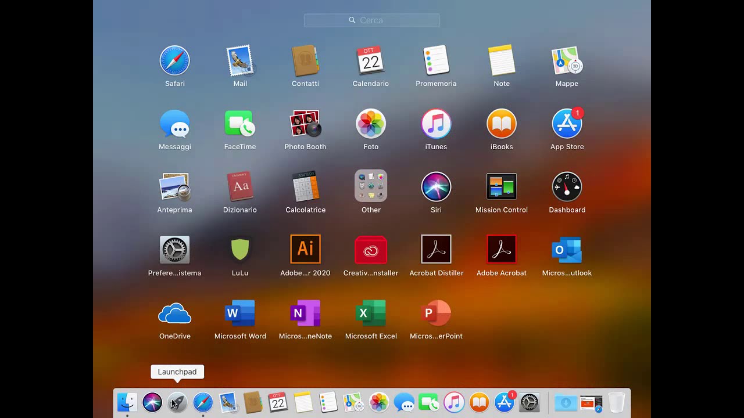This screenshot has height=418, width=744.
Task: Open Microsoft Outlook app
Action: click(567, 250)
